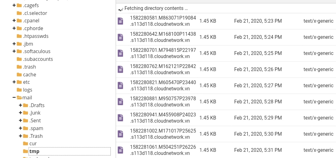Expand the .Drafts mail subfolder
This screenshot has width=336, height=158.
pyautogui.click(x=21, y=105)
